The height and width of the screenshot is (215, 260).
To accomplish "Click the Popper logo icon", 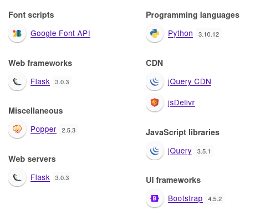I will coord(17,129).
